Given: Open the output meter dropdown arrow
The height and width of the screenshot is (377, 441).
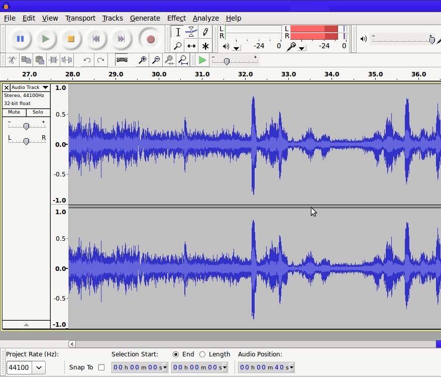Looking at the screenshot, I should (x=237, y=48).
